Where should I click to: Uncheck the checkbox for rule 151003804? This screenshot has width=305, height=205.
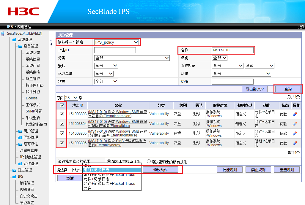click(62, 124)
